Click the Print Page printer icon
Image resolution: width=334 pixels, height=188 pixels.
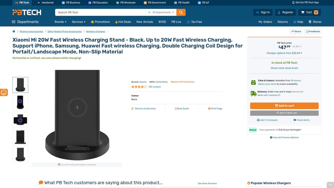[209, 108]
